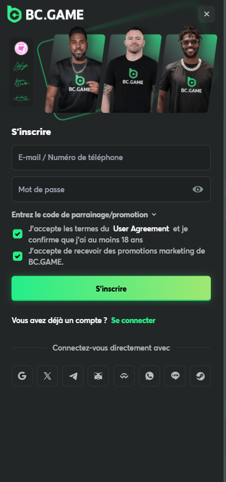Open the WalletConnect login option
This screenshot has height=482, width=226.
[124, 376]
